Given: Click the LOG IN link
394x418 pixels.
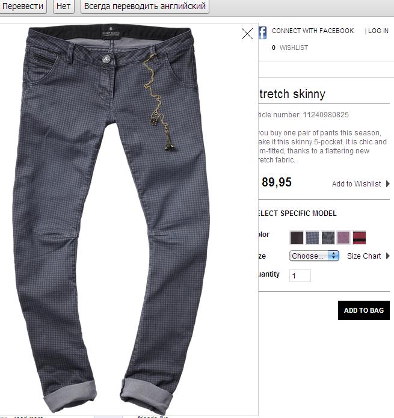Looking at the screenshot, I should click(378, 31).
